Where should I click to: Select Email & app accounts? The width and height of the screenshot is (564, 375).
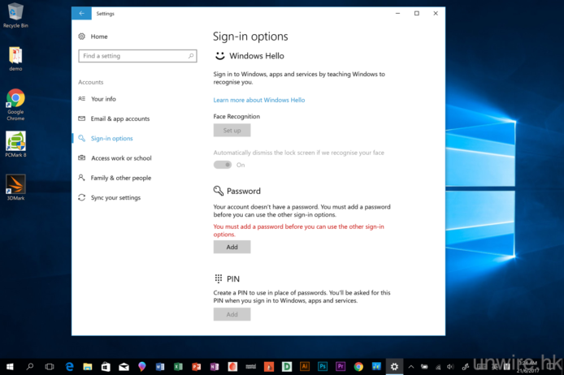point(119,119)
